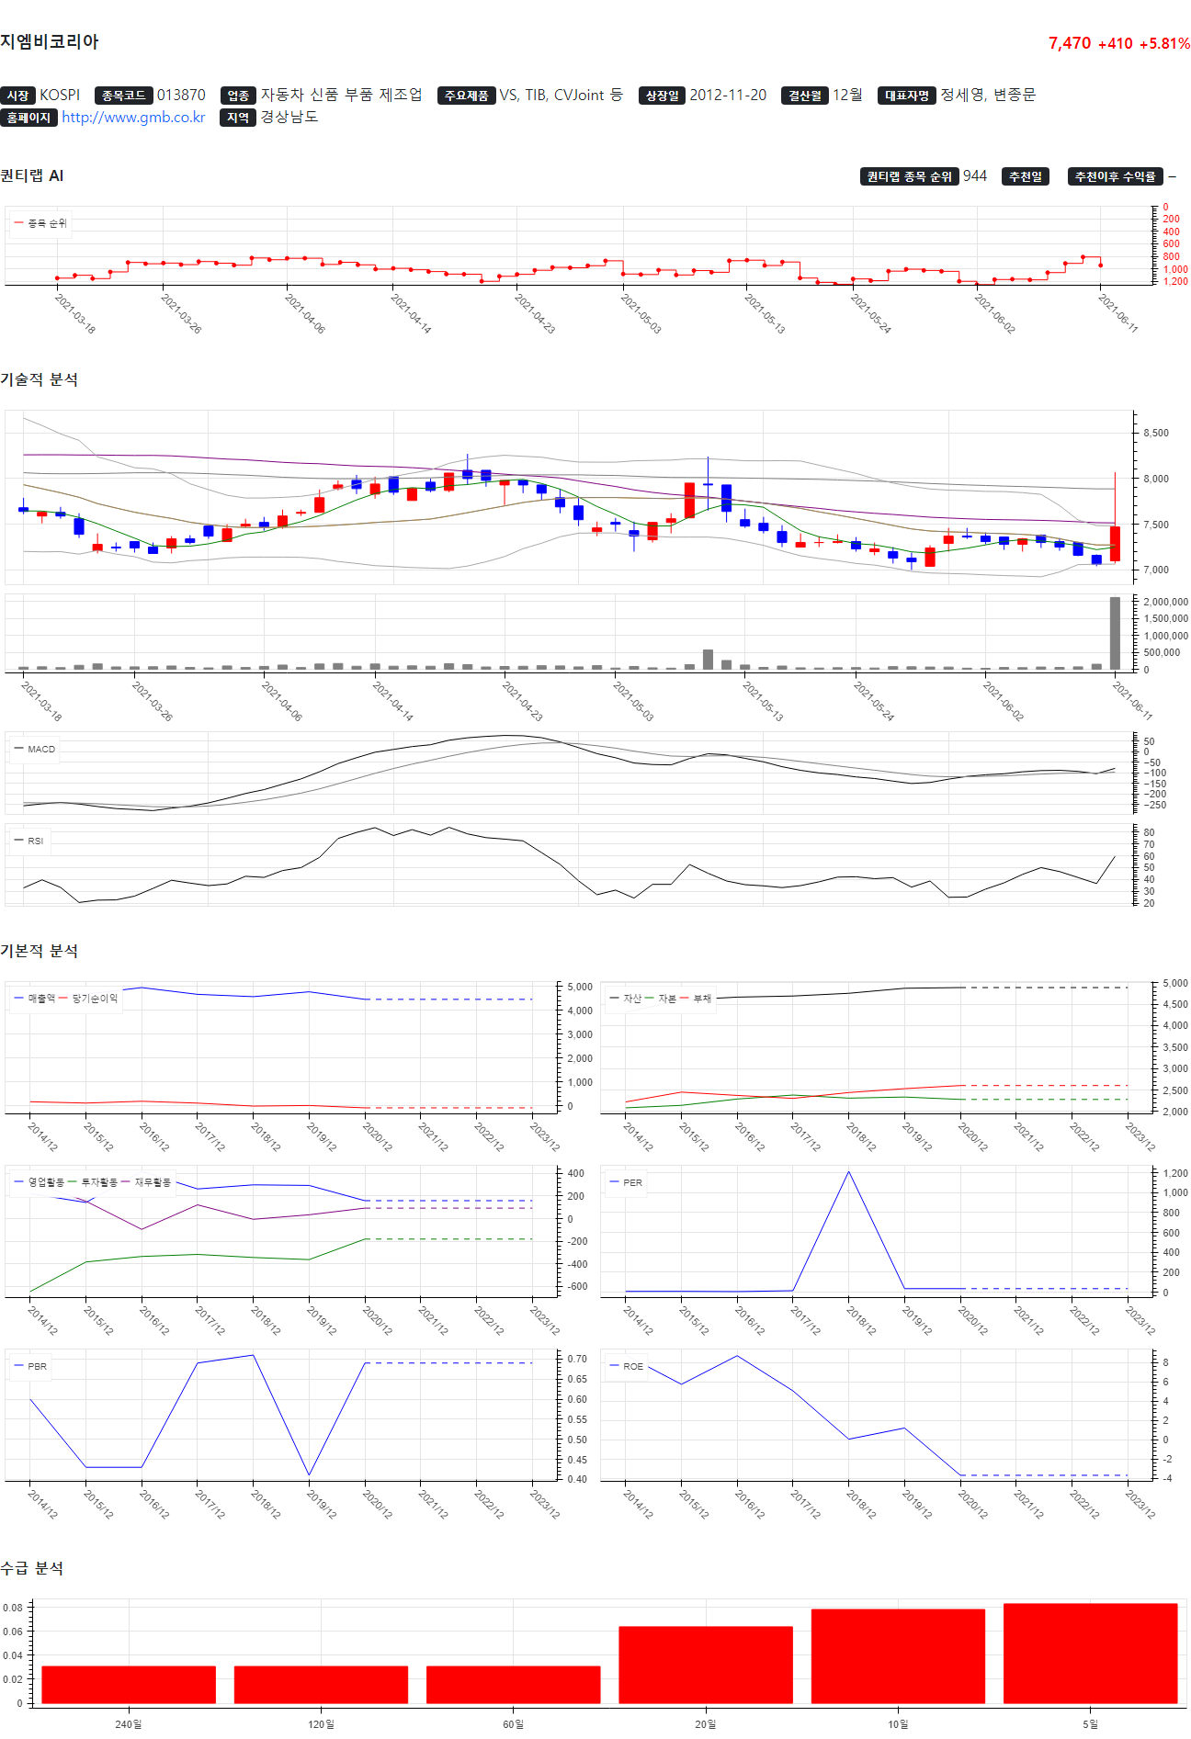Click the rank value 944
The height and width of the screenshot is (1739, 1191).
coord(975,175)
